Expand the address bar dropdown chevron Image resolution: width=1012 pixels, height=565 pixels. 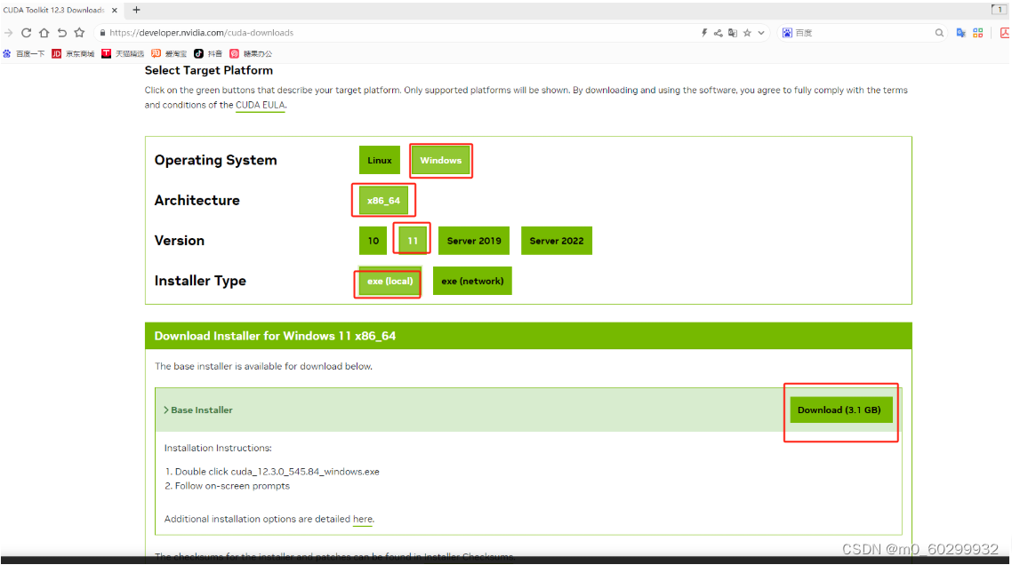761,33
